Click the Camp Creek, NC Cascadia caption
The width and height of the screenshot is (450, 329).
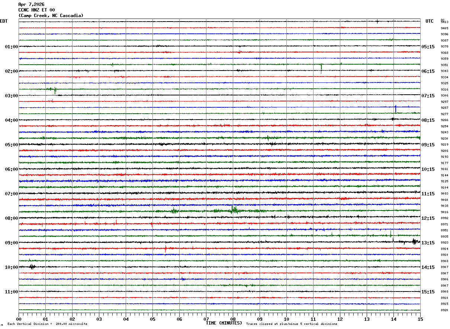click(x=51, y=16)
